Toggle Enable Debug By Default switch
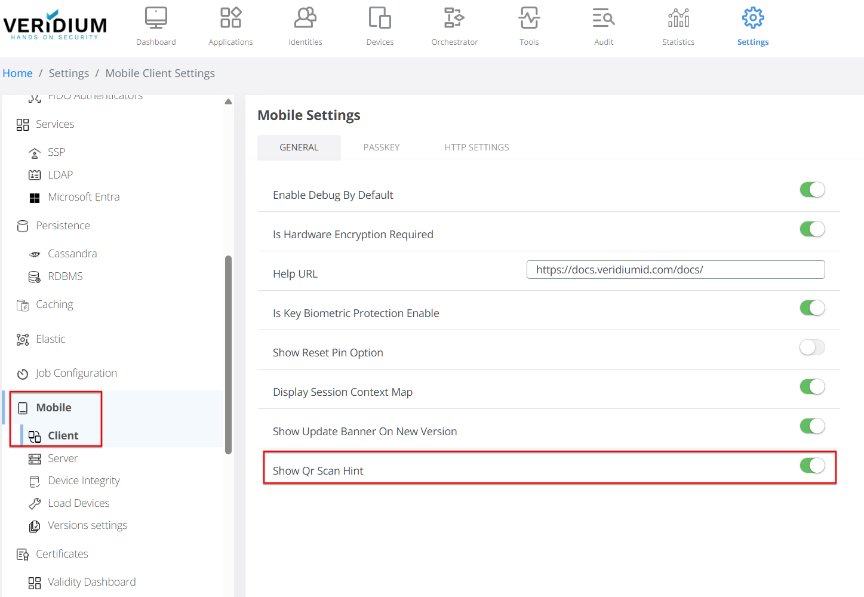This screenshot has height=597, width=864. point(812,190)
